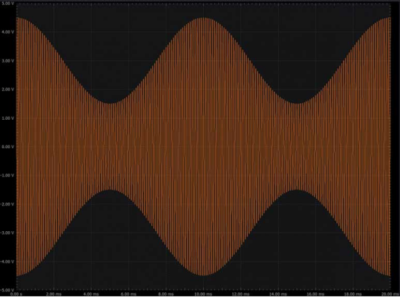Click the 2.00 V axis label
400x297 pixels.
[x=8, y=89]
